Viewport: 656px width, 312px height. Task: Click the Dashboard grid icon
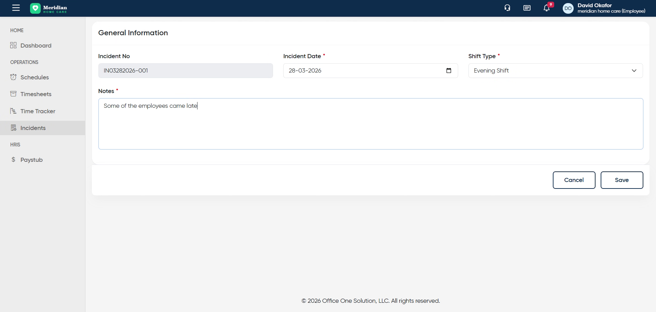[13, 45]
